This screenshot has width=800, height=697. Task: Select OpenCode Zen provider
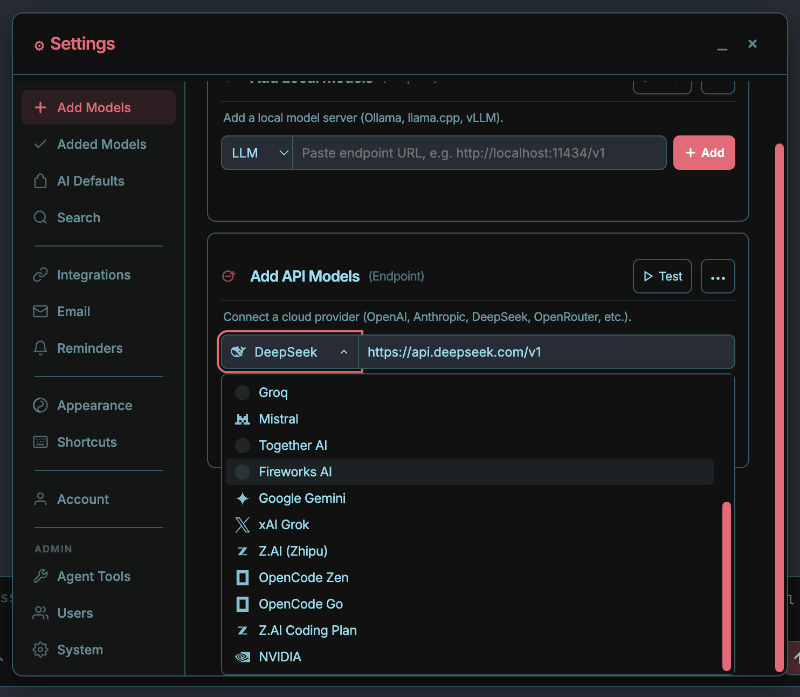(x=470, y=577)
